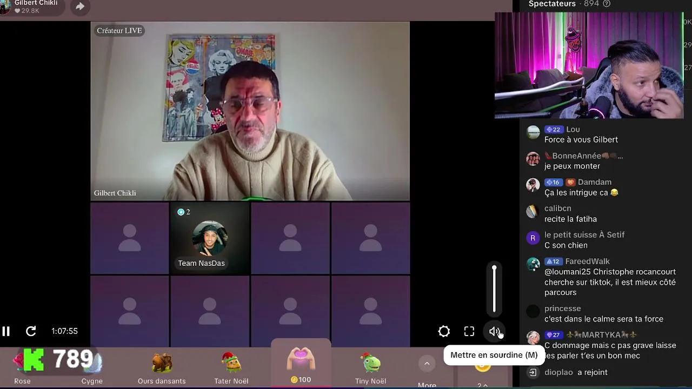Click the webcam overlay of the streamer
This screenshot has height=389, width=692.
[589, 65]
